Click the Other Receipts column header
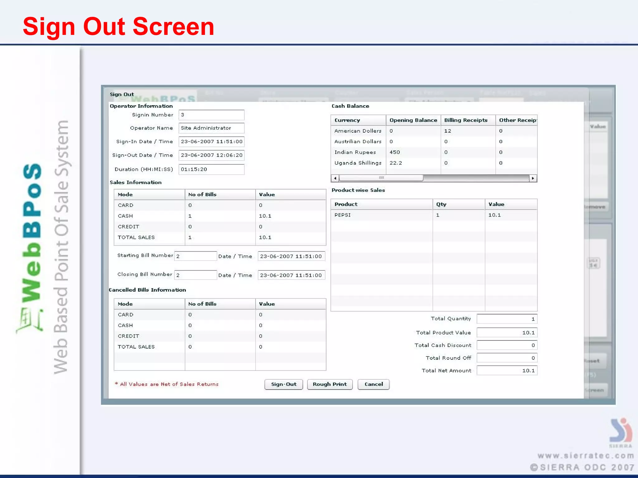The image size is (638, 478). click(x=517, y=120)
